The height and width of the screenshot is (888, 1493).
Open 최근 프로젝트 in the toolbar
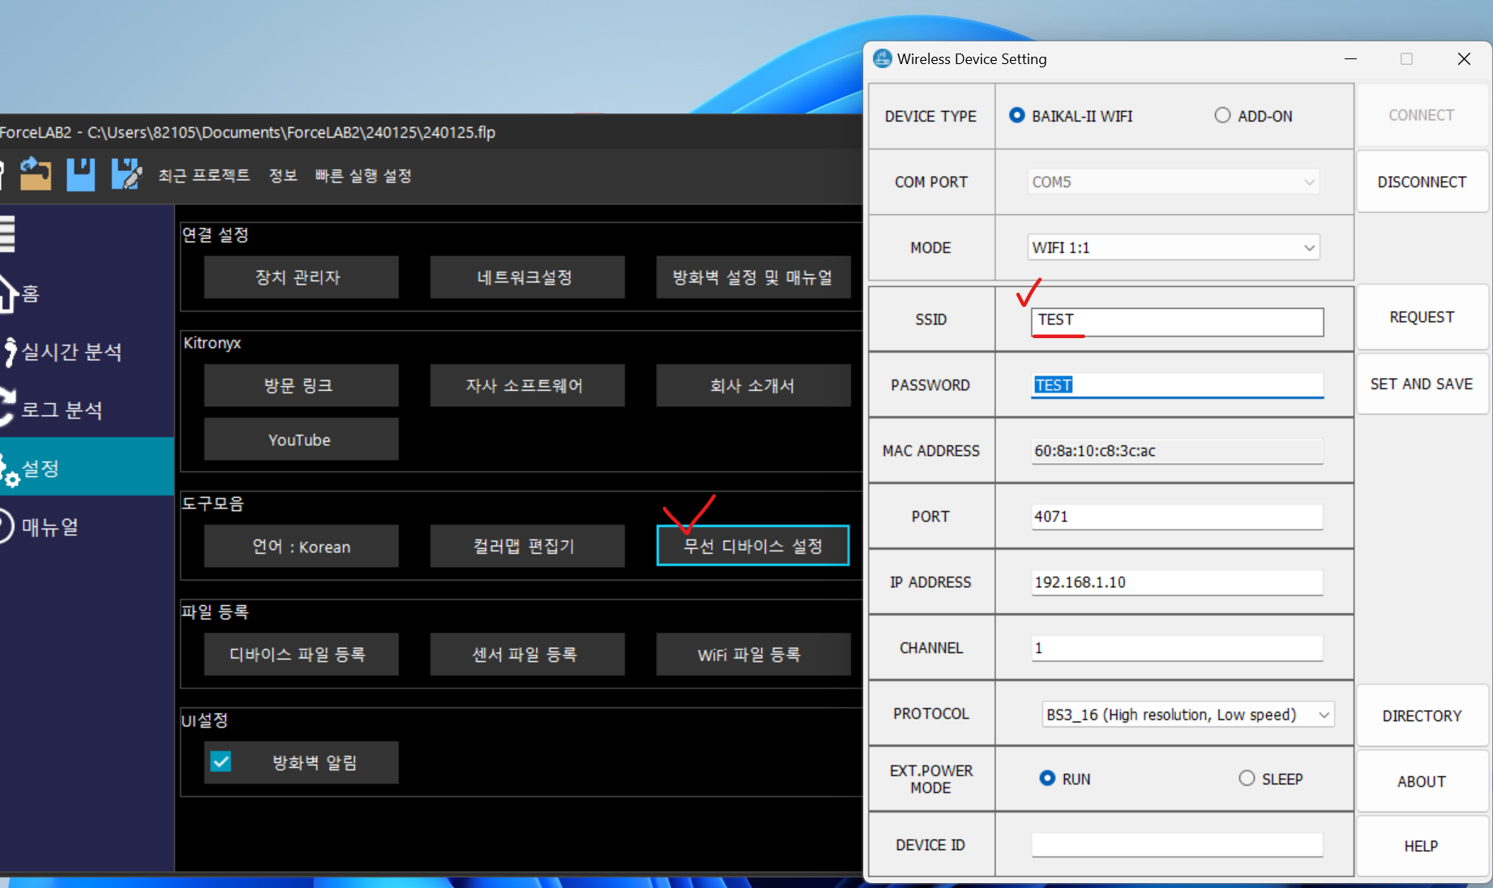203,175
